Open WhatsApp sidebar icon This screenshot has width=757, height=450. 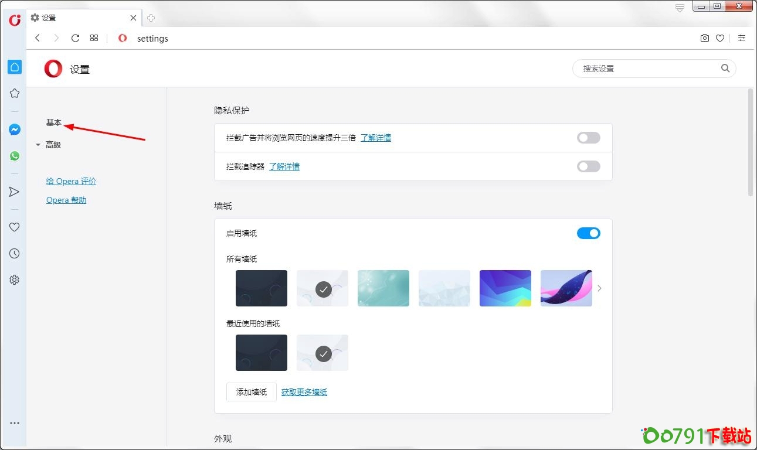[x=15, y=156]
